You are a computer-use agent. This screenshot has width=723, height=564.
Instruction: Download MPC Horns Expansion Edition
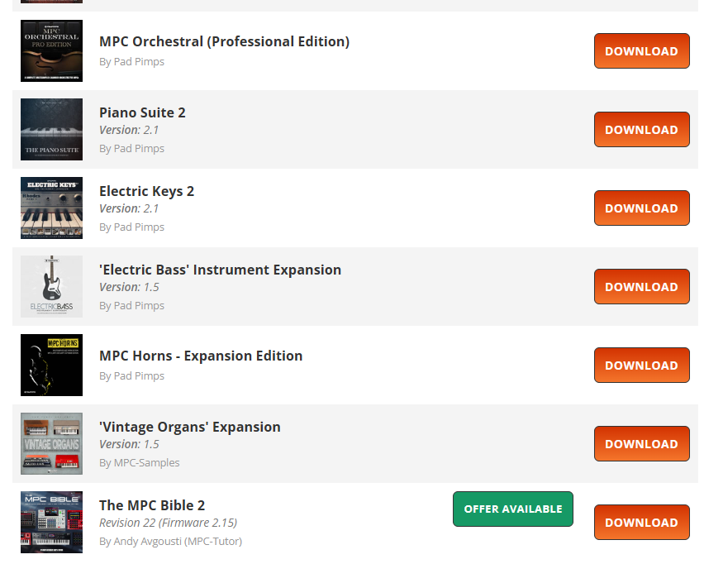pyautogui.click(x=641, y=365)
